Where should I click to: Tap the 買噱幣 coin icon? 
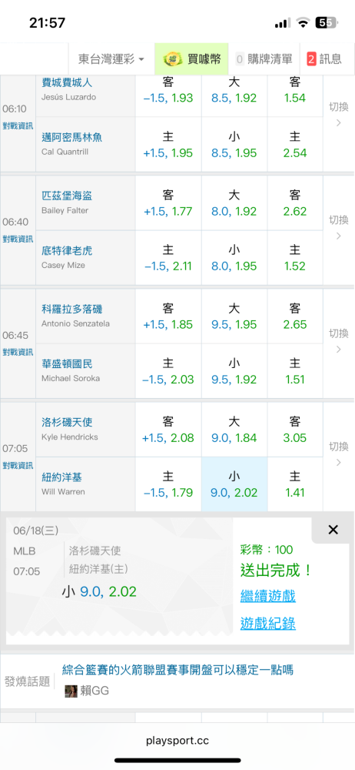[x=171, y=59]
